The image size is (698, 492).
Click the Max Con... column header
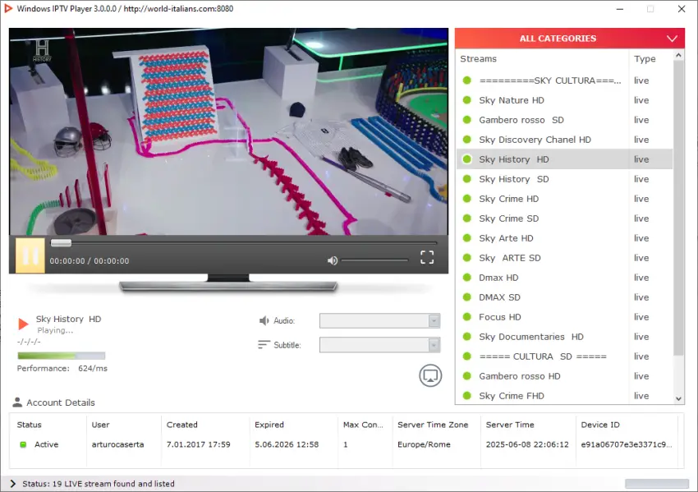tap(363, 425)
